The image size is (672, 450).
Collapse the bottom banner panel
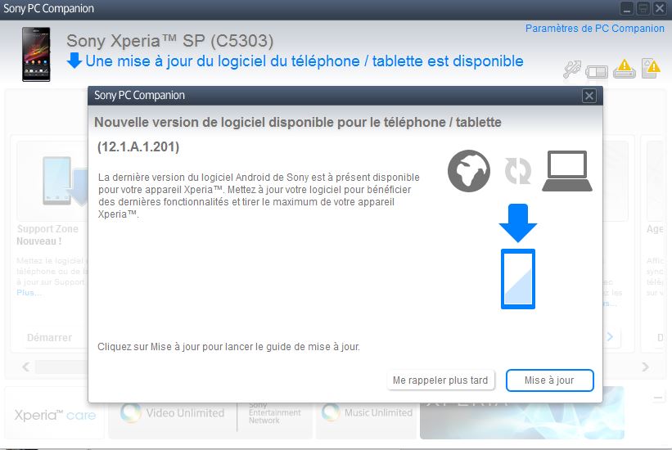pyautogui.click(x=658, y=398)
